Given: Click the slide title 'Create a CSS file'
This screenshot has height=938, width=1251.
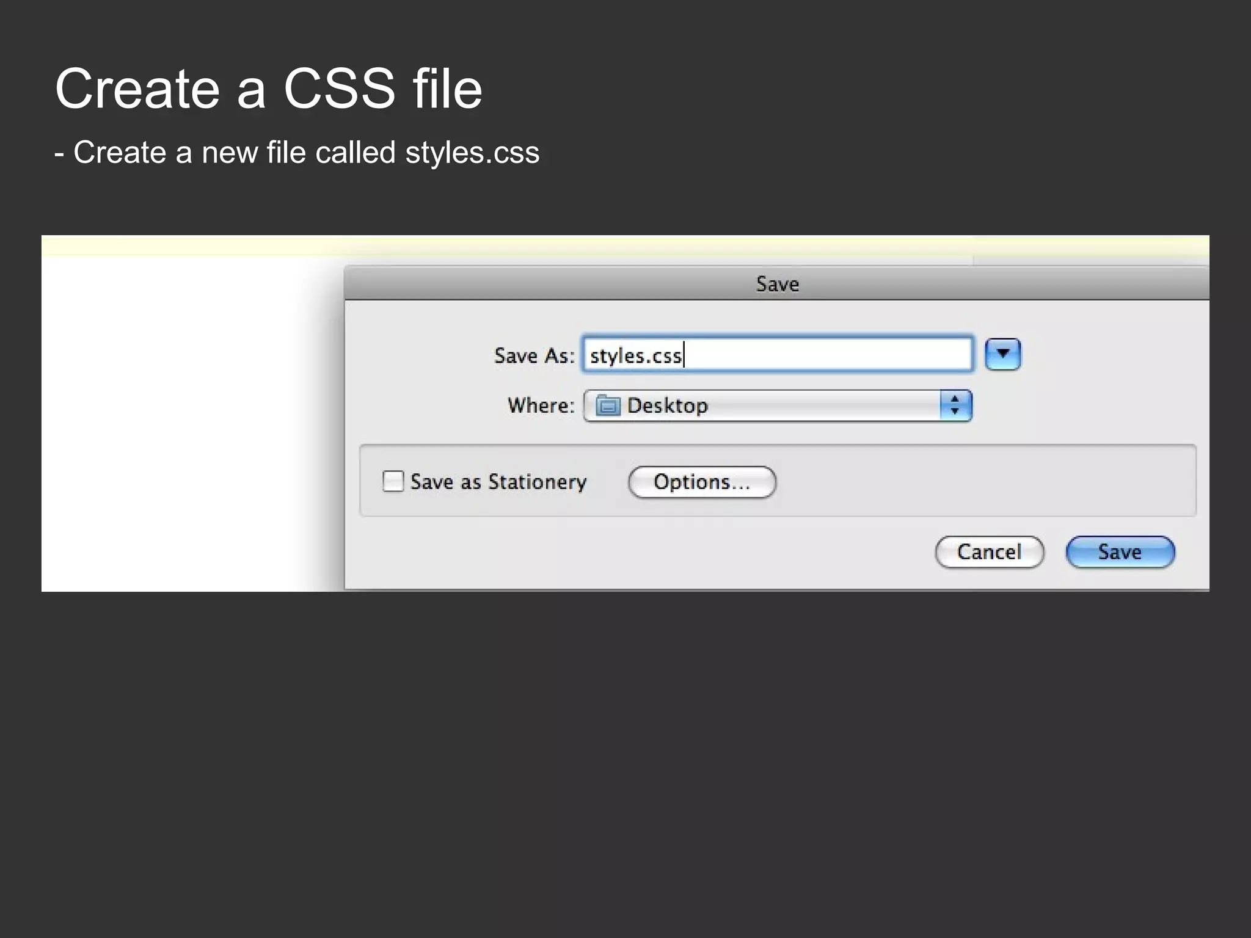Looking at the screenshot, I should tap(269, 89).
